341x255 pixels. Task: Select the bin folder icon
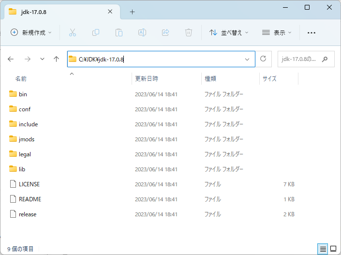pos(13,94)
